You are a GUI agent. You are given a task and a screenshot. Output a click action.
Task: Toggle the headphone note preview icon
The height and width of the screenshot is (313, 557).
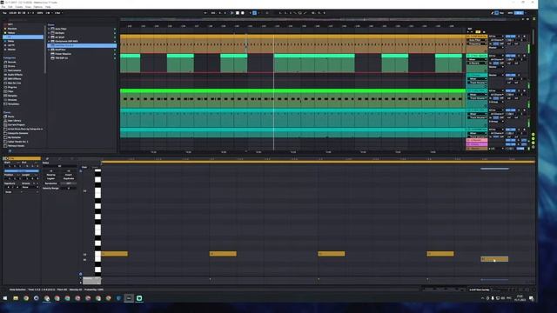(x=81, y=170)
